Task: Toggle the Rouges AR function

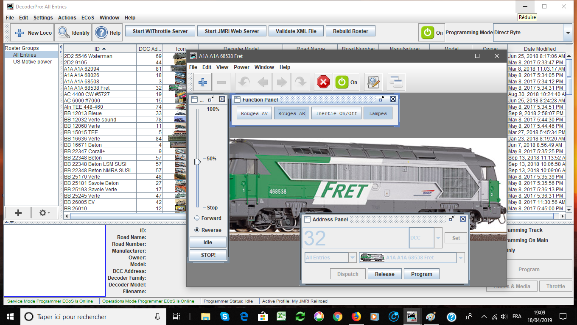Action: [x=291, y=113]
